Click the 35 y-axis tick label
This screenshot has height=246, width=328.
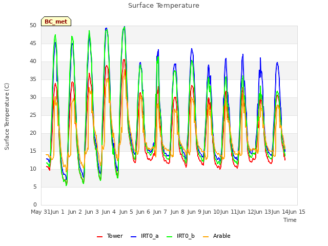[x=33, y=79]
